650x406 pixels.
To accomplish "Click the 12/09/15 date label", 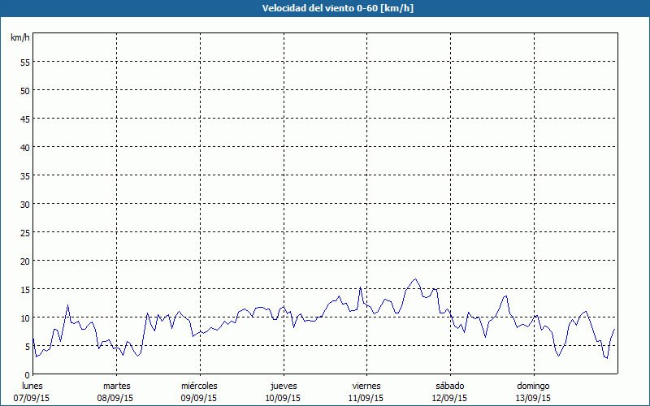I will pyautogui.click(x=449, y=398).
